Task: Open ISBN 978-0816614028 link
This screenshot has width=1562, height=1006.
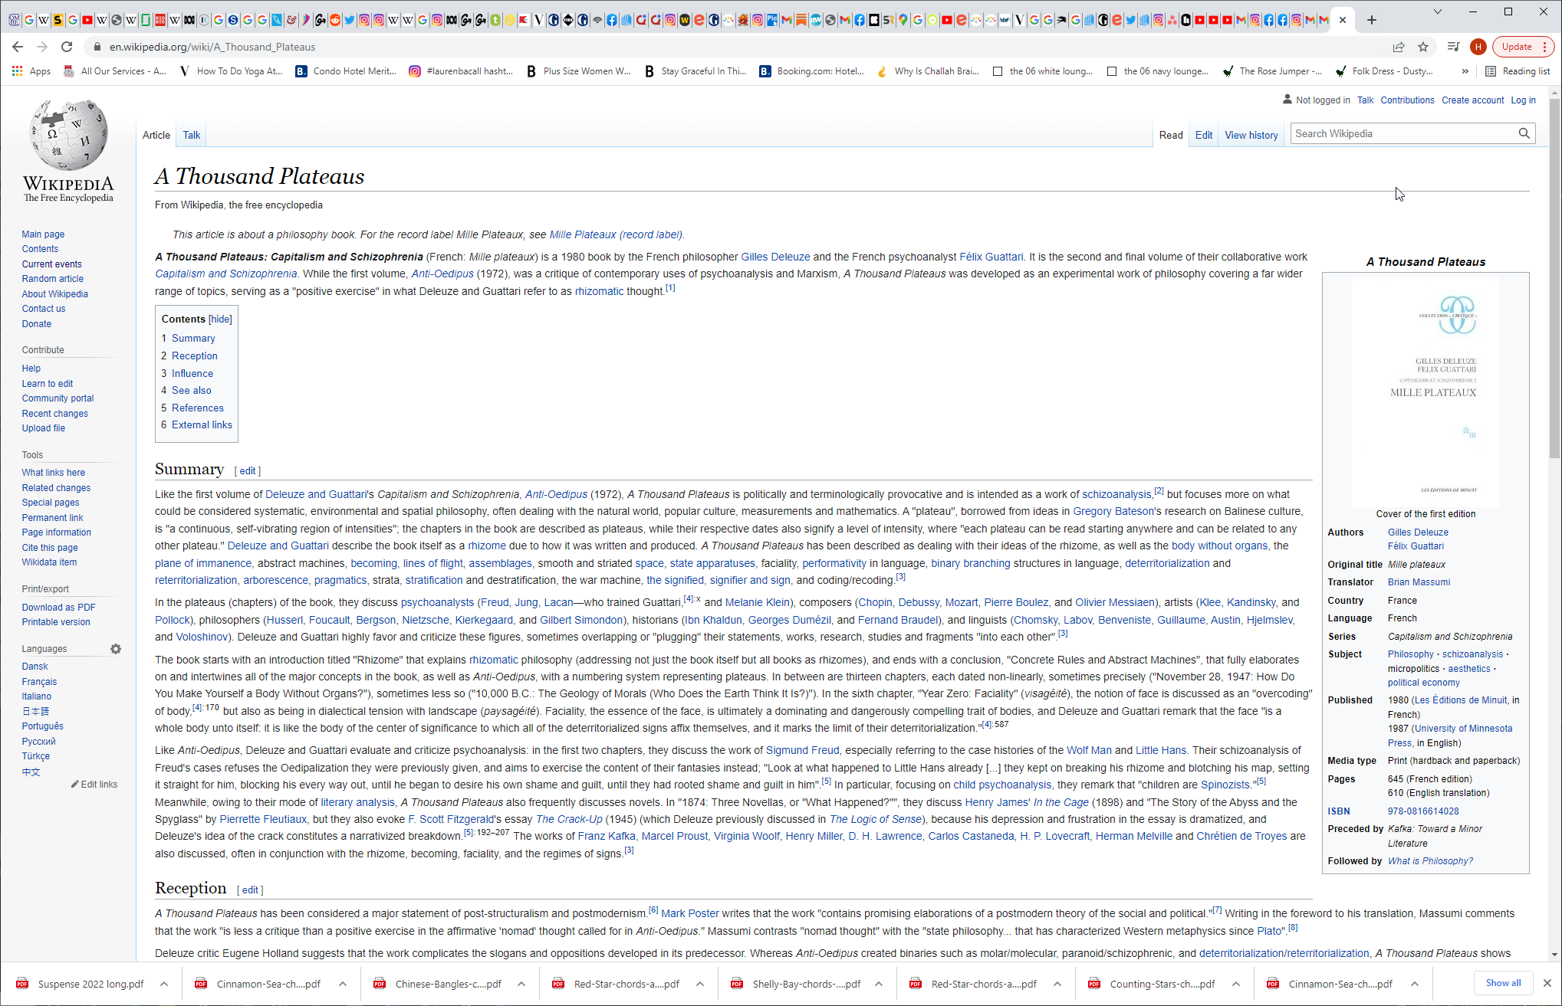Action: [1423, 811]
